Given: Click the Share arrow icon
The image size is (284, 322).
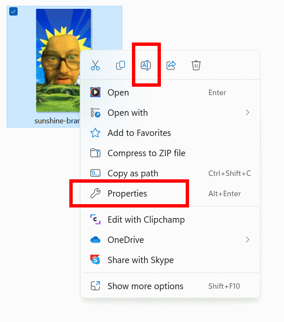Looking at the screenshot, I should 171,65.
